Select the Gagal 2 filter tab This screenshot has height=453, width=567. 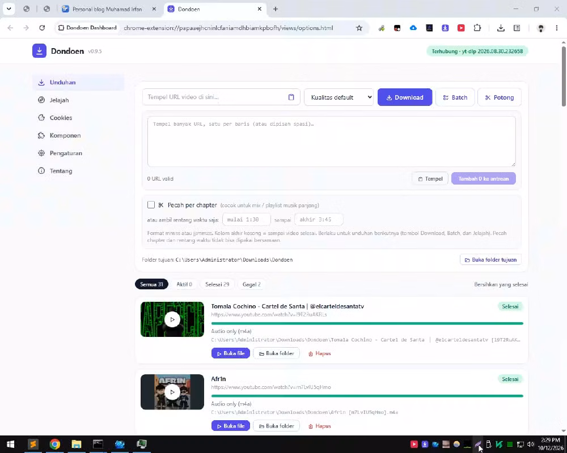tap(251, 284)
